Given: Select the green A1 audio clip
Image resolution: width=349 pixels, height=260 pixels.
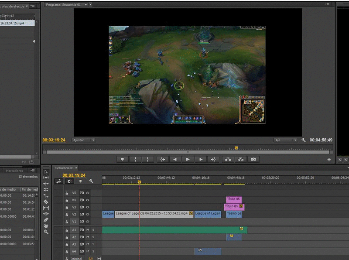Looking at the screenshot, I should pos(174,230).
